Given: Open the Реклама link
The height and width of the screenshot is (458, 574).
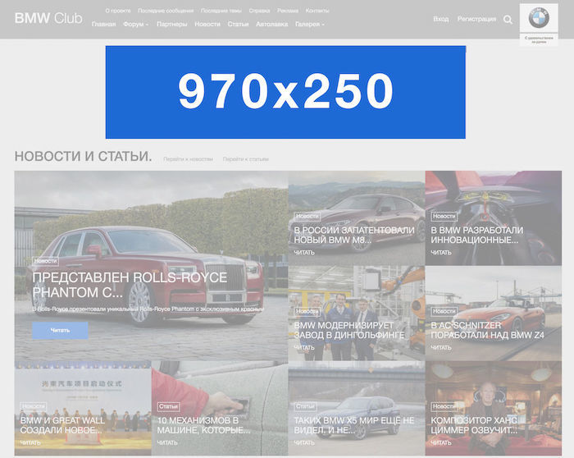Looking at the screenshot, I should pyautogui.click(x=287, y=11).
